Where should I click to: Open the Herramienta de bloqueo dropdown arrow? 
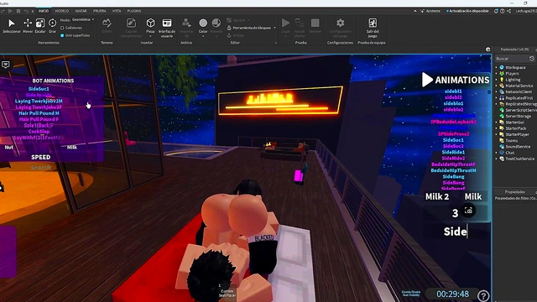[x=274, y=28]
